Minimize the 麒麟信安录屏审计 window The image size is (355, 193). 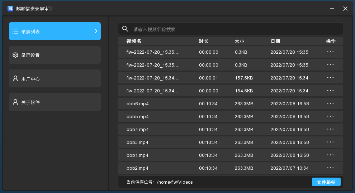click(x=332, y=9)
